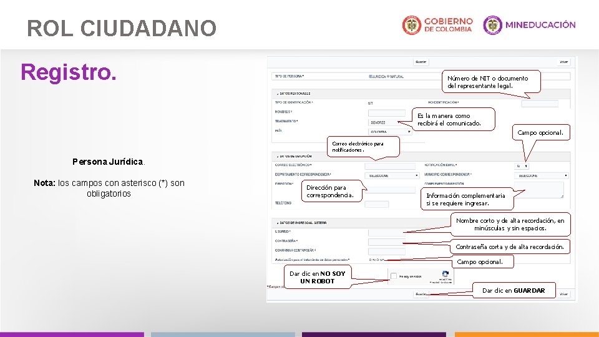
Task: Open the Notificación Email dropdown
Action: (x=522, y=166)
